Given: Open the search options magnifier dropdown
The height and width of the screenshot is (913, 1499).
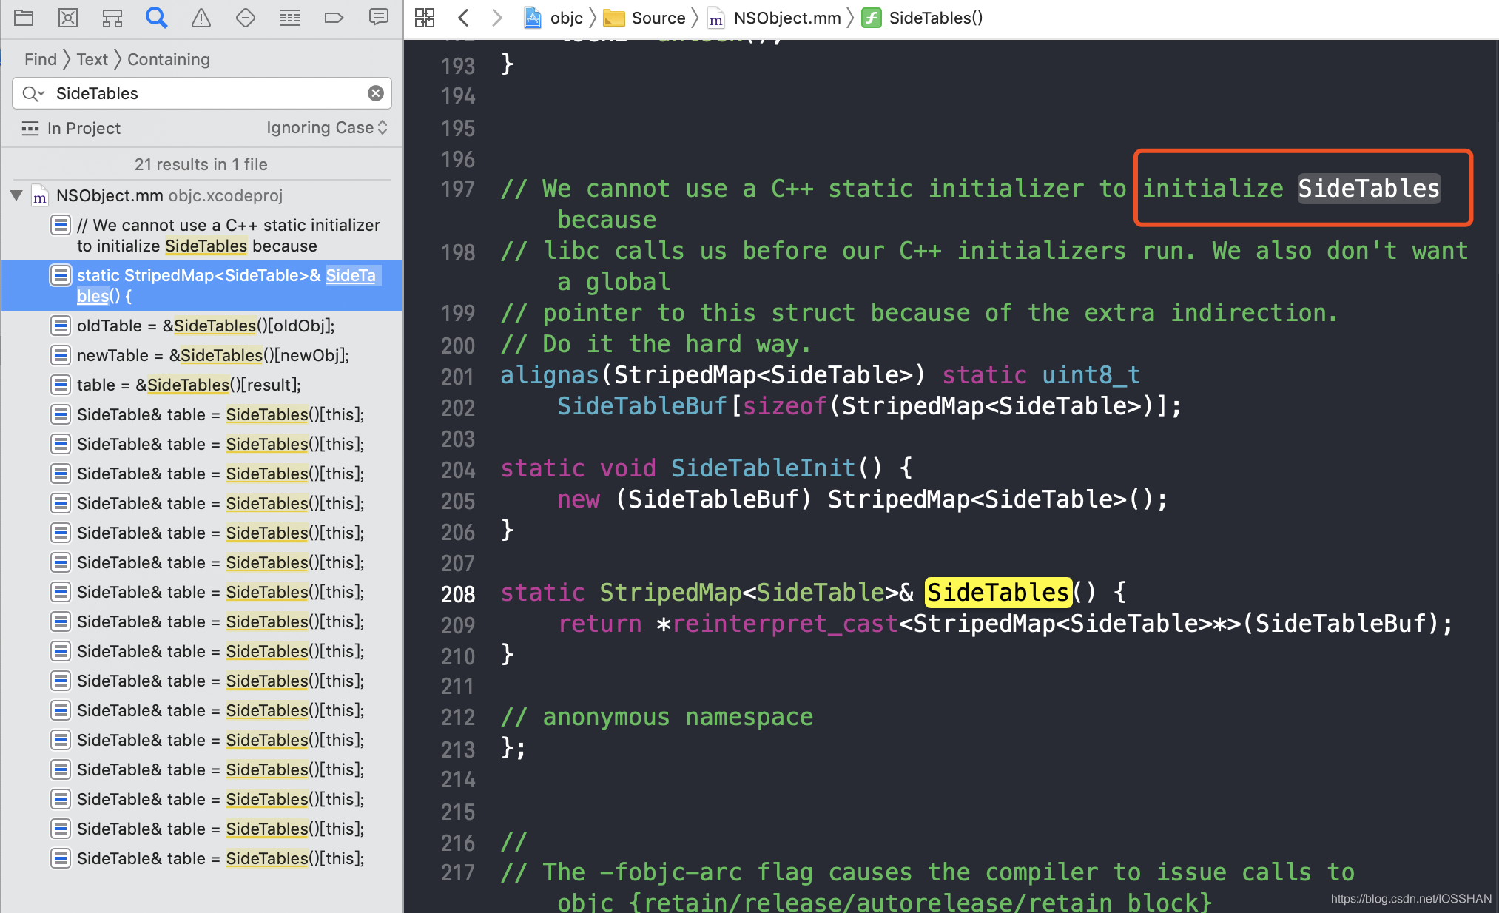Looking at the screenshot, I should [33, 93].
